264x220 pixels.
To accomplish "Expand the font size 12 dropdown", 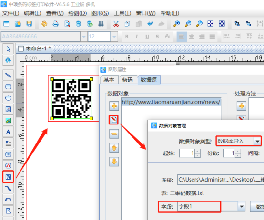I will point(114,37).
